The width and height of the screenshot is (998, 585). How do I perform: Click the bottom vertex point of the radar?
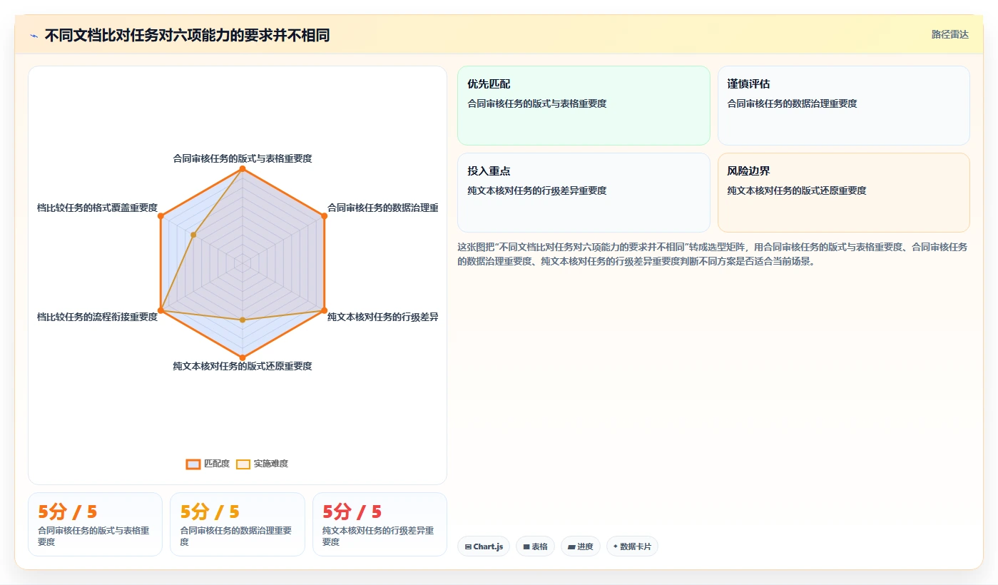point(243,357)
